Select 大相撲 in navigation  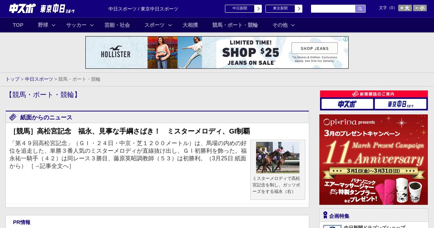tap(190, 25)
